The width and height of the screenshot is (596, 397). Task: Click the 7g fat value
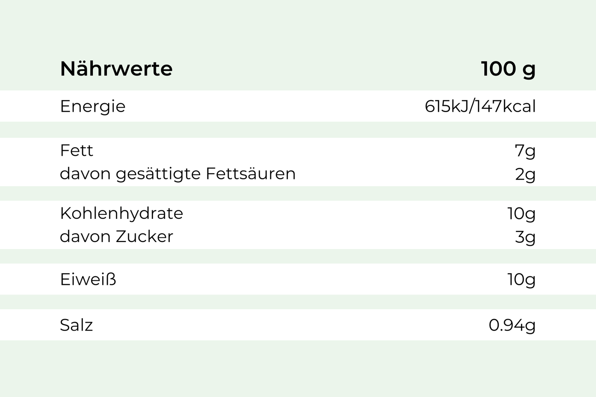click(x=525, y=151)
